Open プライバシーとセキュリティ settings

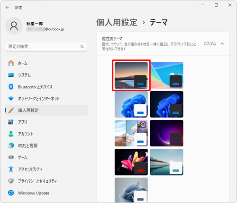pyautogui.click(x=46, y=181)
